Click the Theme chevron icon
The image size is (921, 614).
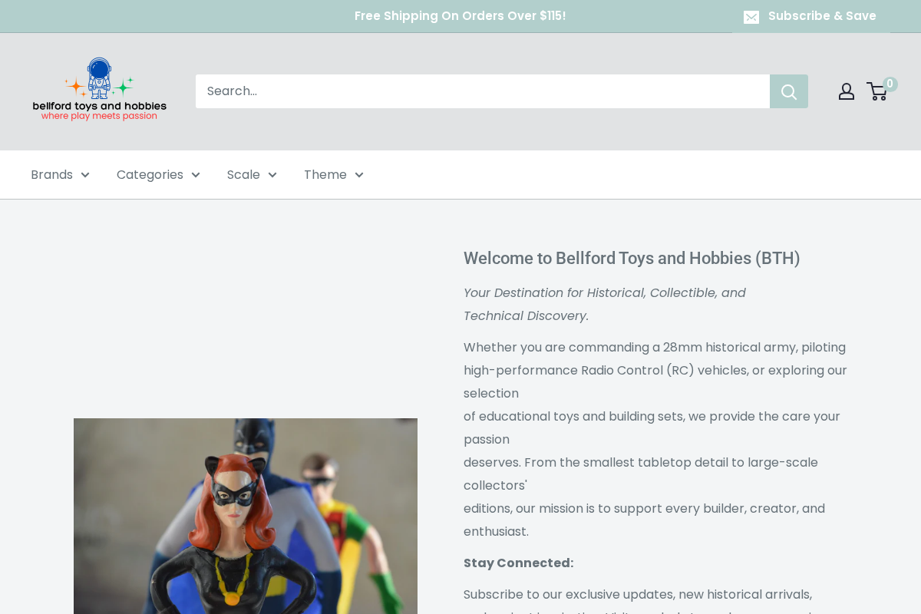[358, 175]
